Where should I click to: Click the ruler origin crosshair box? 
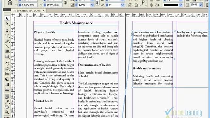coord(13,15)
